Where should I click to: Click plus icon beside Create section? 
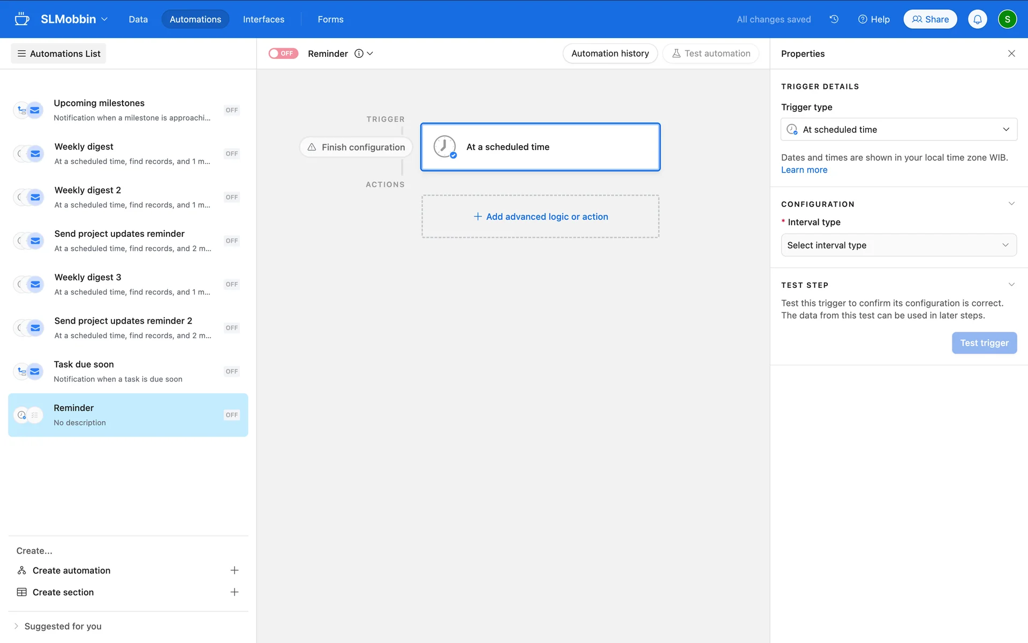click(x=234, y=592)
